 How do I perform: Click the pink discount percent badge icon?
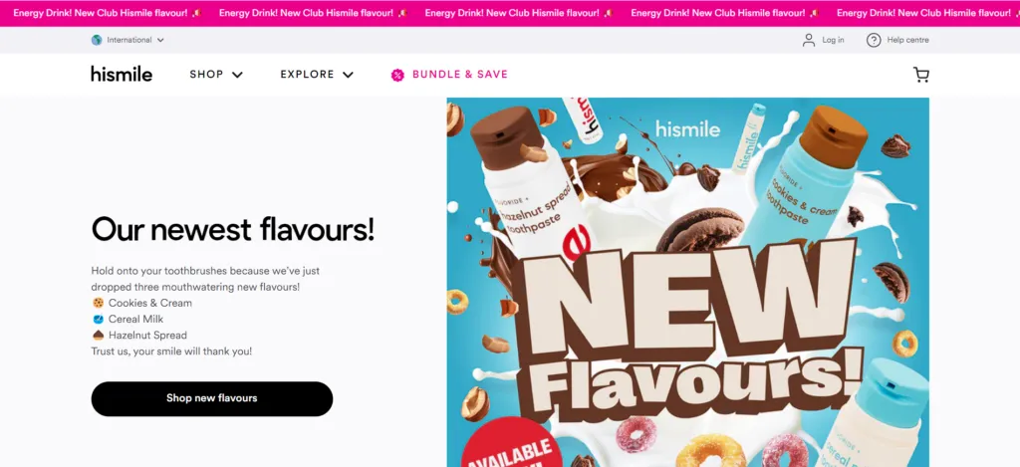(x=397, y=75)
